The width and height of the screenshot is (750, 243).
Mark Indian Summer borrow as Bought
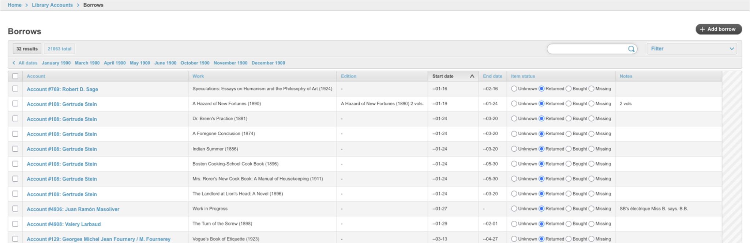pyautogui.click(x=569, y=149)
